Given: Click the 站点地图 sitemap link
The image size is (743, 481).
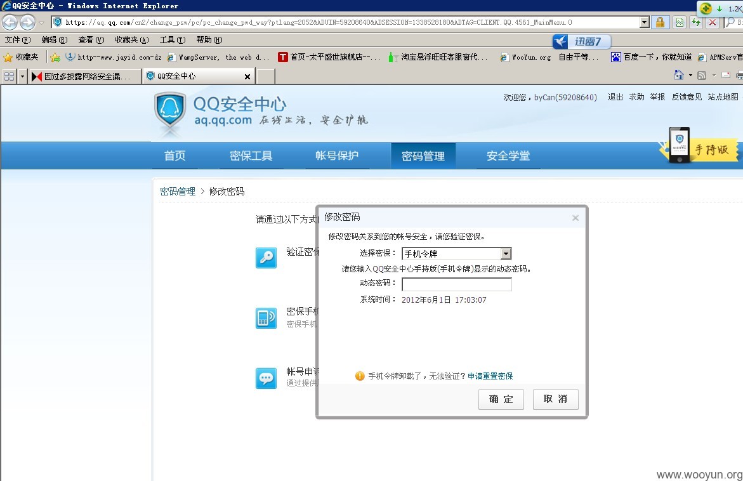Looking at the screenshot, I should (723, 96).
